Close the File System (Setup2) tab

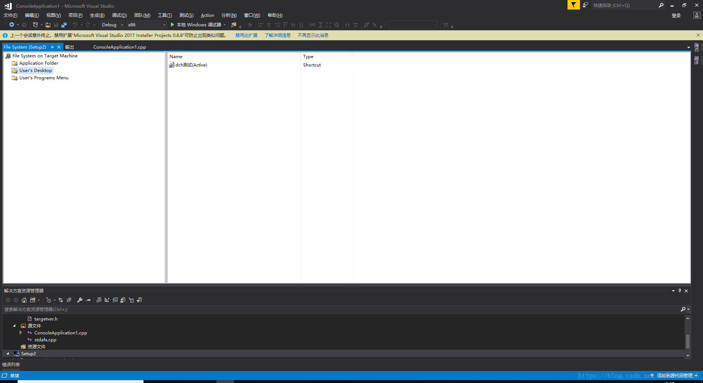tap(59, 47)
